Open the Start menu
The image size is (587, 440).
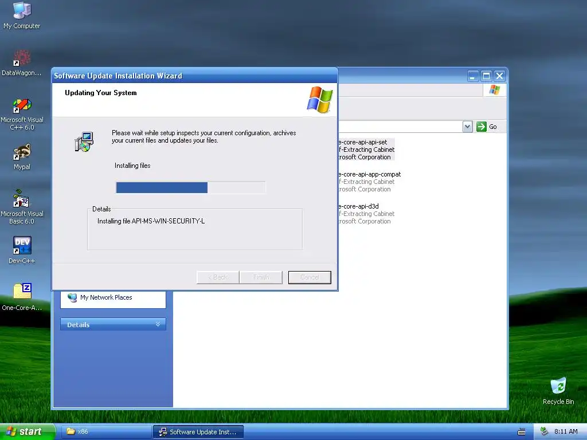[27, 431]
